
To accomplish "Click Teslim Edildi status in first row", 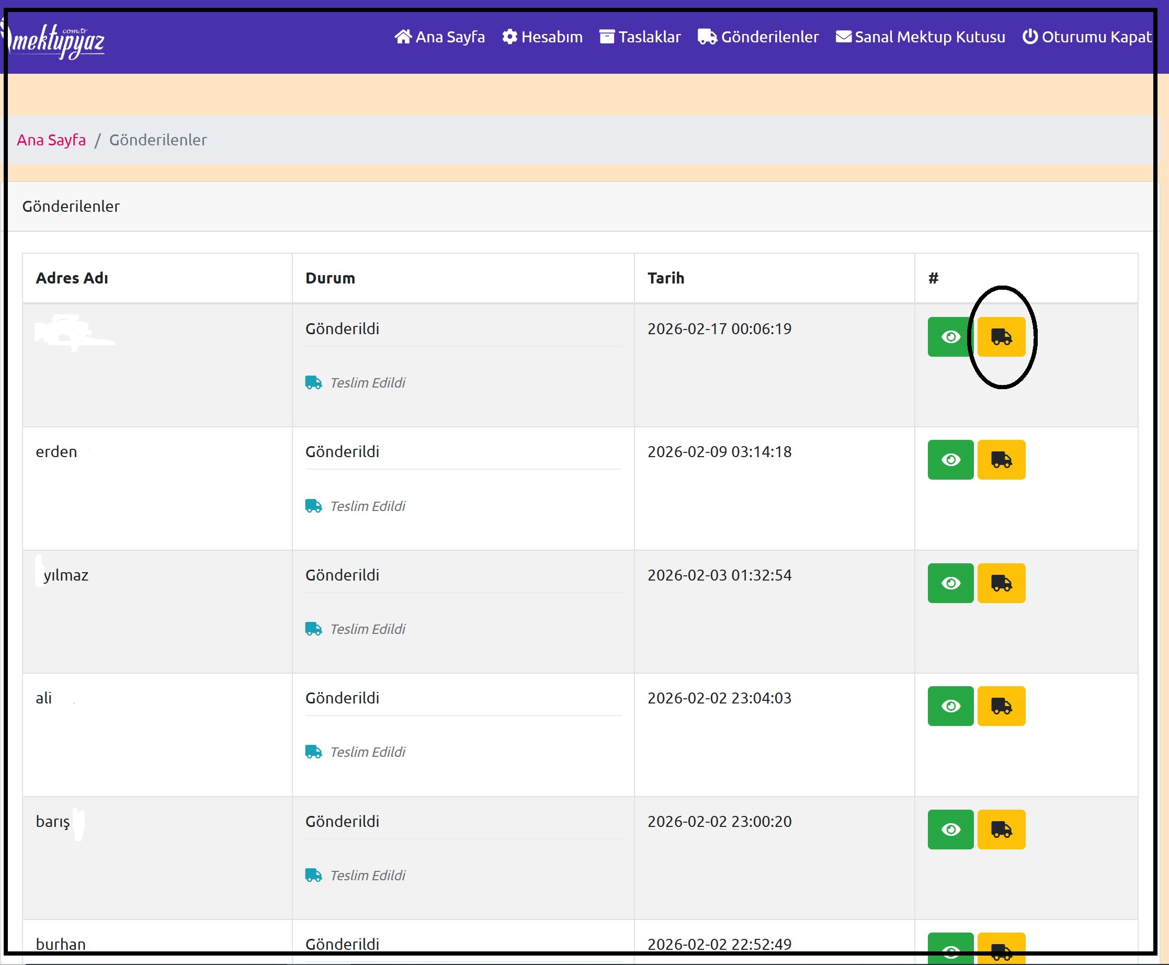I will pos(367,382).
